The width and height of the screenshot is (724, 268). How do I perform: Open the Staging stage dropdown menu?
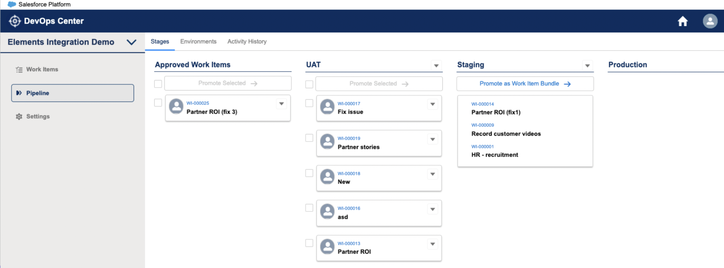(587, 66)
